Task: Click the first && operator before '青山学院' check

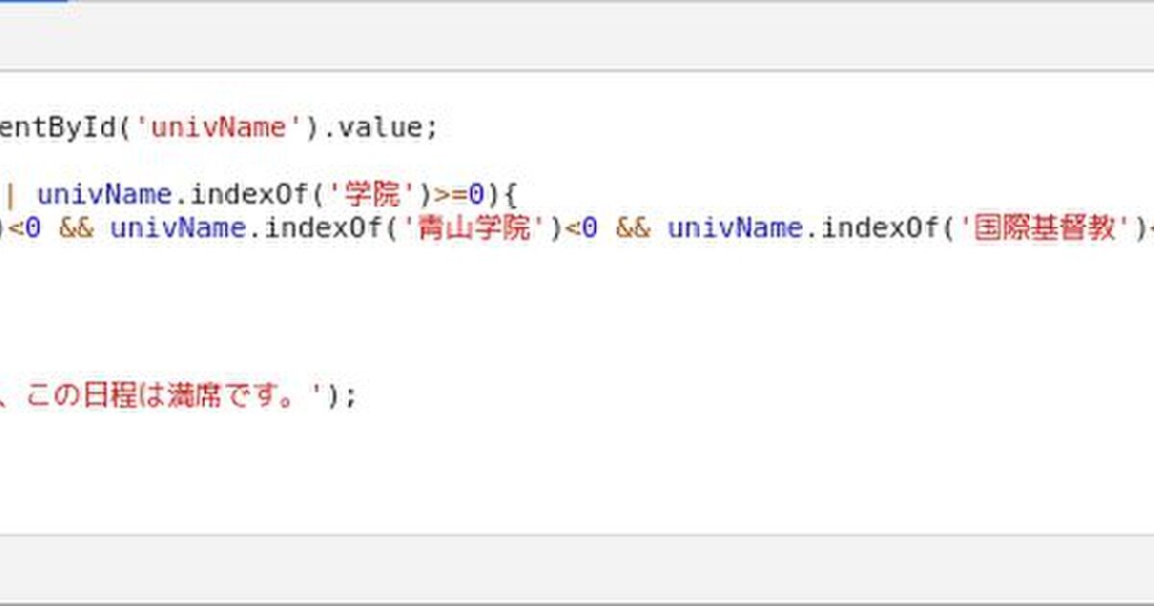Action: [x=76, y=229]
